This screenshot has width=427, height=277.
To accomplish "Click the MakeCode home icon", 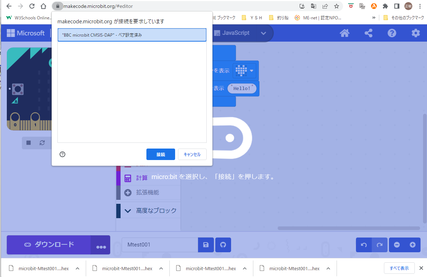I will click(344, 33).
